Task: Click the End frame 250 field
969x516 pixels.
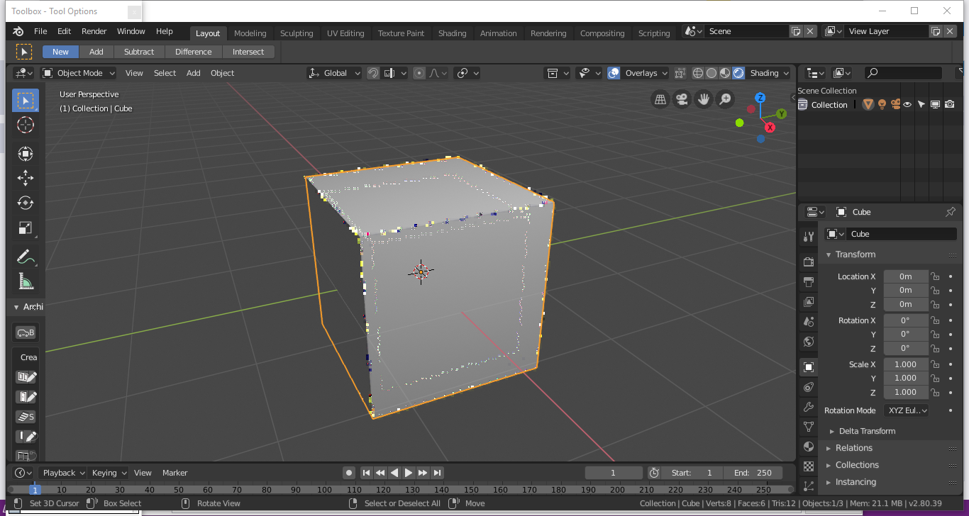Action: point(753,473)
